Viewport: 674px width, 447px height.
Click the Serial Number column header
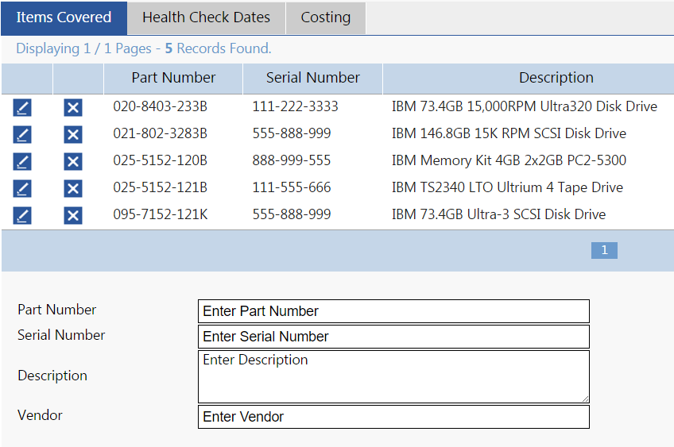[312, 78]
